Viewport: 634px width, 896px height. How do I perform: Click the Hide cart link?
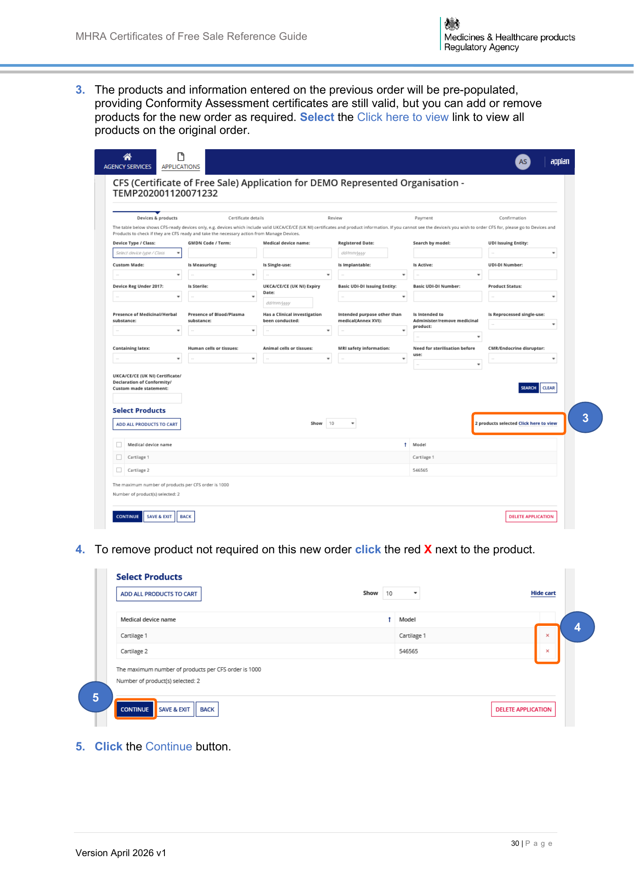tap(543, 593)
